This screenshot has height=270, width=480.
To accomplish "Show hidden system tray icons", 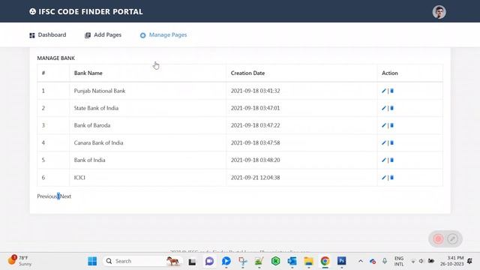I will pyautogui.click(x=361, y=261).
